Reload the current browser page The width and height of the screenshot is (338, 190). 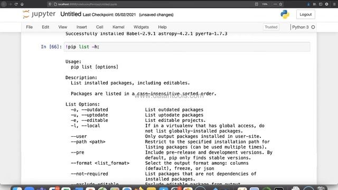point(16,4)
